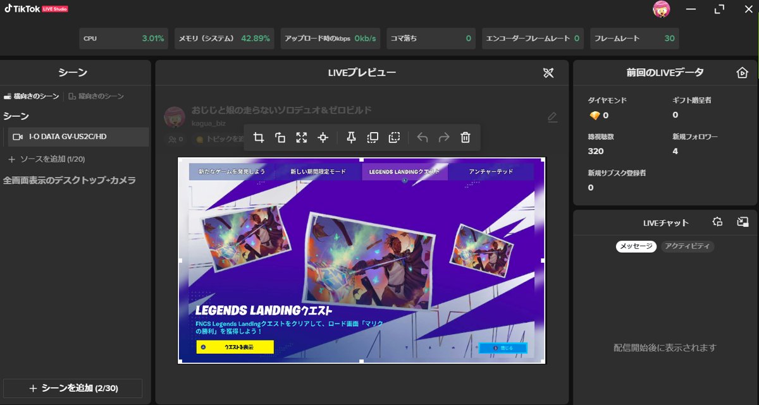Image resolution: width=759 pixels, height=405 pixels.
Task: Click シーンを追加 button at bottom
Action: pos(73,389)
